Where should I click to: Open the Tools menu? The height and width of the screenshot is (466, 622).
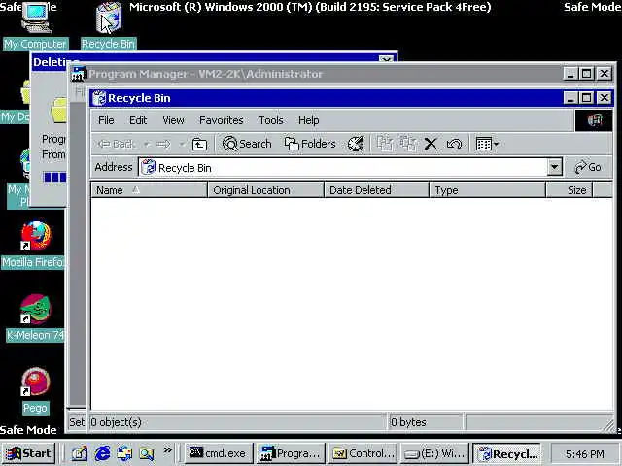click(x=271, y=120)
